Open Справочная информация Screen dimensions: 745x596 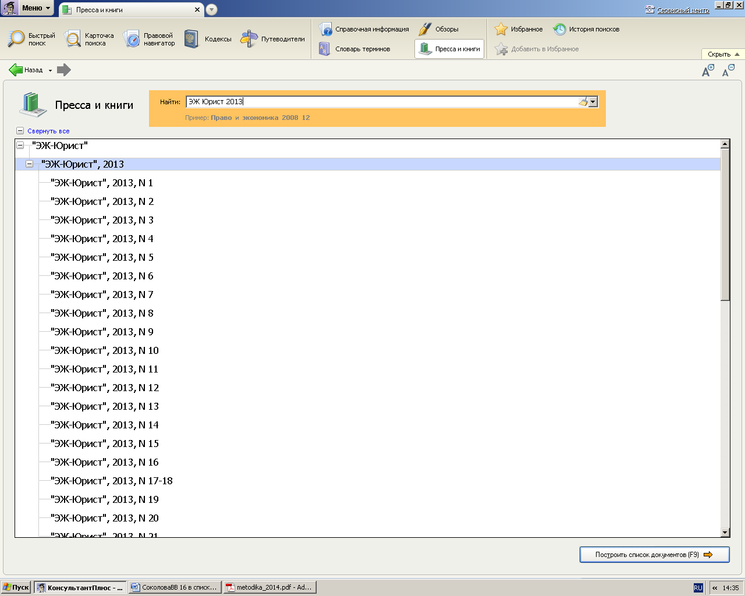pyautogui.click(x=364, y=29)
